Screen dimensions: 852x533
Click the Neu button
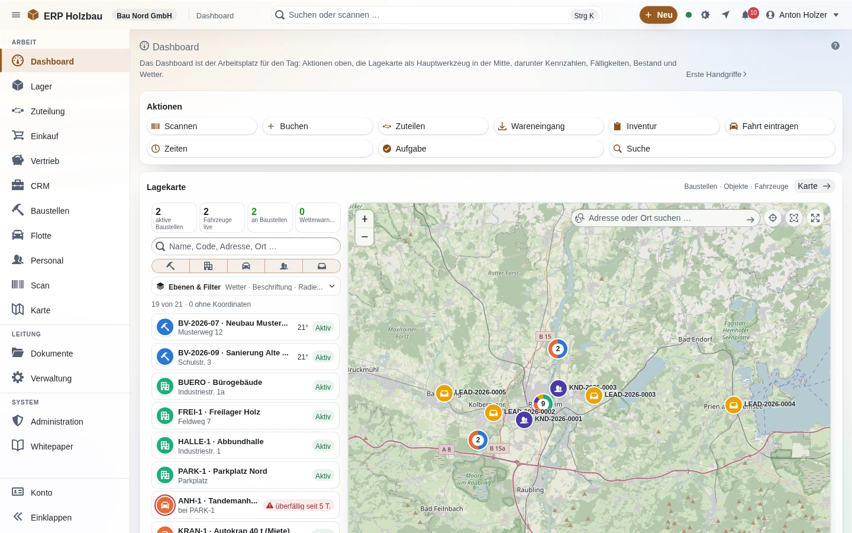coord(659,15)
